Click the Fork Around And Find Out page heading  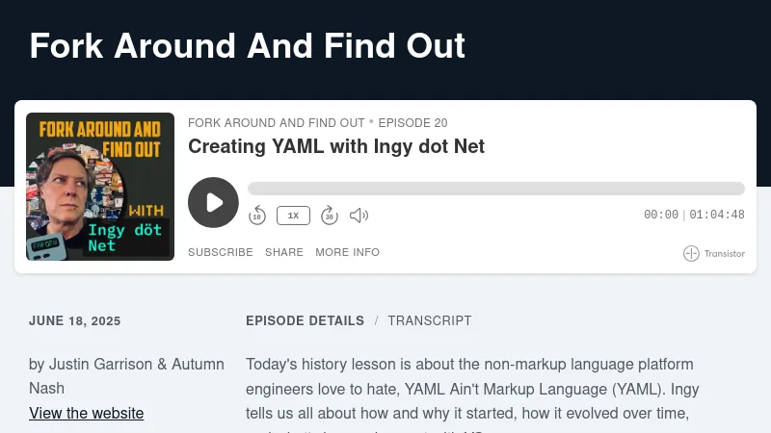click(248, 45)
